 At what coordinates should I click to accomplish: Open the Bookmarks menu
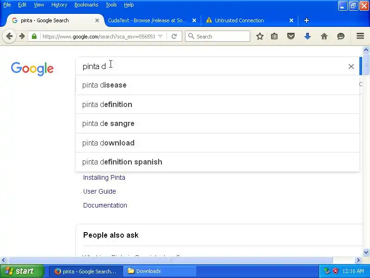click(x=86, y=5)
